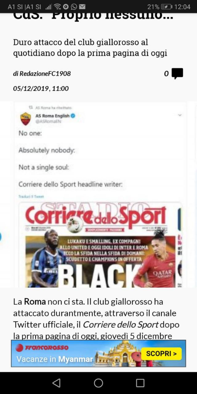Image resolution: width=197 pixels, height=394 pixels.
Task: Tap the comment count number 0
Action: pos(166,73)
